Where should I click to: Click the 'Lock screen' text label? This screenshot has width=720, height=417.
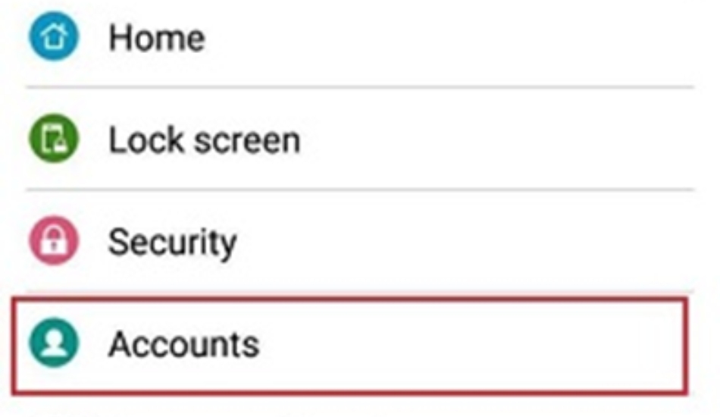point(205,140)
